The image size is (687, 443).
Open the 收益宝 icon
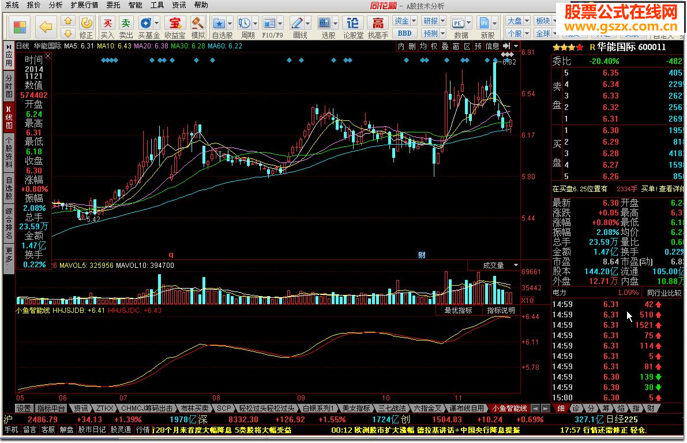point(175,27)
